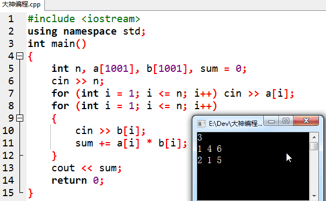Close the E:\Dev console window
The image size is (326, 201).
pyautogui.click(x=306, y=121)
